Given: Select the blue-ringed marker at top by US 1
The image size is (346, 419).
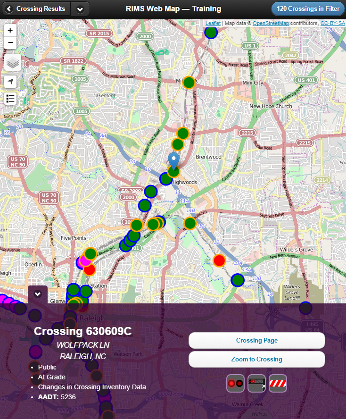Looking at the screenshot, I should [211, 33].
